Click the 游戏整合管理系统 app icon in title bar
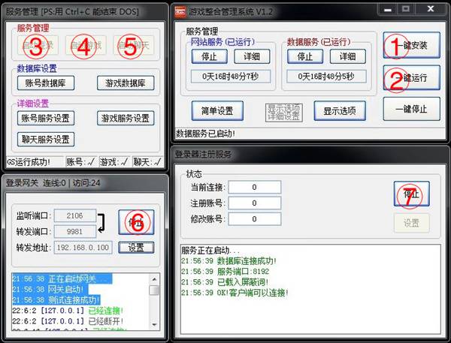 (x=180, y=11)
